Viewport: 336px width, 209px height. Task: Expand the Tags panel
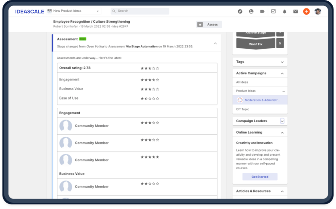(x=282, y=62)
